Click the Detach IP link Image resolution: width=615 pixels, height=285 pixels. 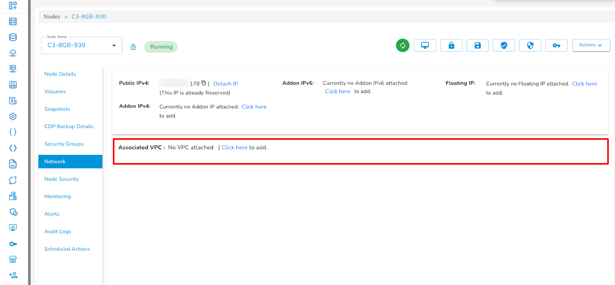tap(226, 84)
